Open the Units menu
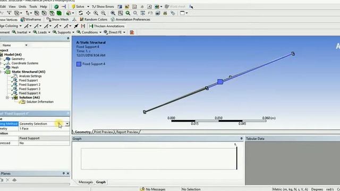This screenshot has width=340, height=191. (x=22, y=7)
